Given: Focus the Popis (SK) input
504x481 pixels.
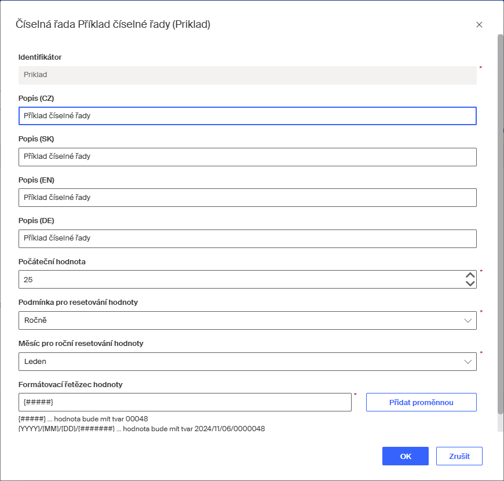Looking at the screenshot, I should pos(247,156).
